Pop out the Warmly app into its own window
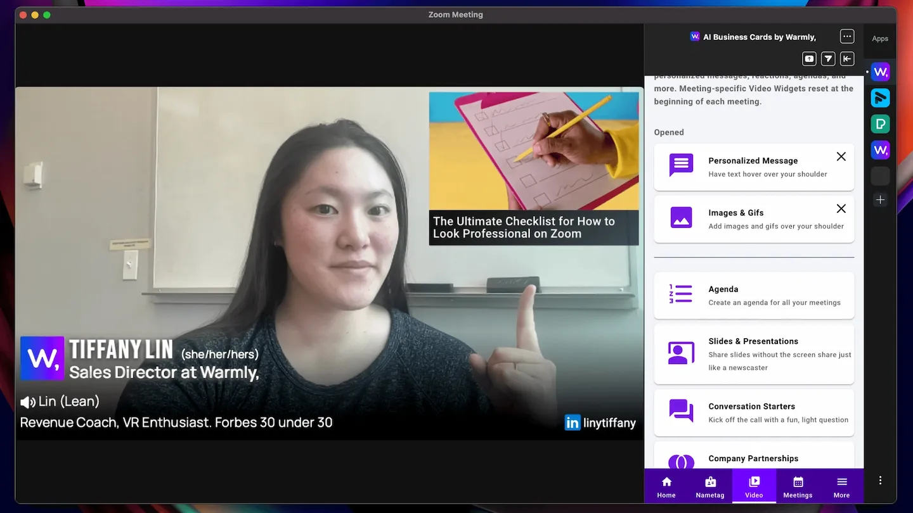 tap(809, 58)
